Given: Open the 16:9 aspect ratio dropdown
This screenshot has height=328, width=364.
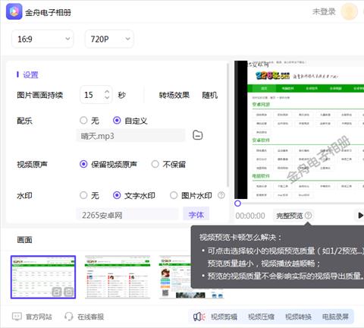Looking at the screenshot, I should (42, 39).
